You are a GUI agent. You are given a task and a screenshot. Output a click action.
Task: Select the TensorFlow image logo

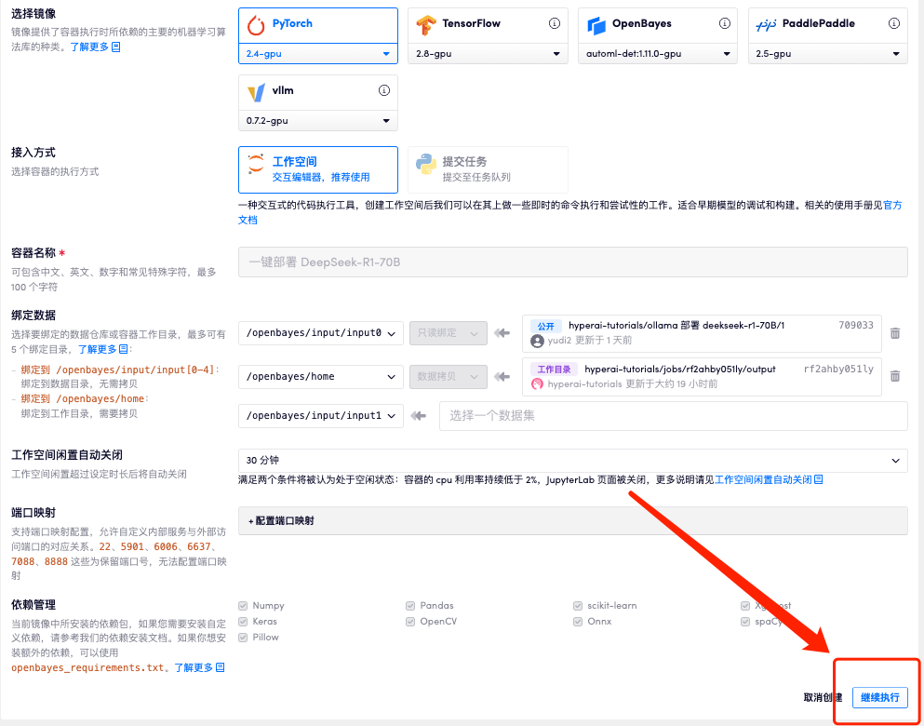[x=426, y=25]
